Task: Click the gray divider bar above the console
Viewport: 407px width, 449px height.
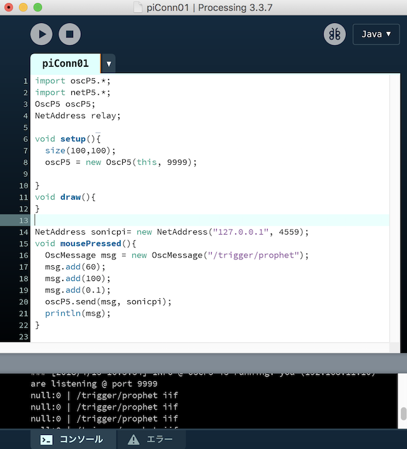Action: click(203, 363)
